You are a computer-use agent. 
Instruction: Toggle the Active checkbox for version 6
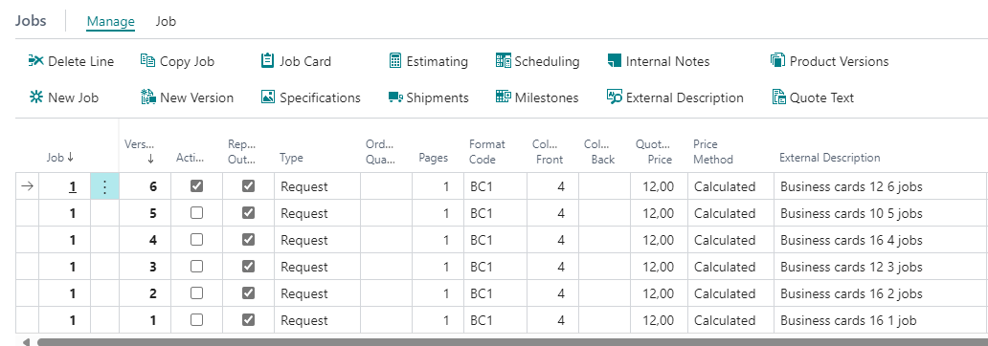pos(196,186)
